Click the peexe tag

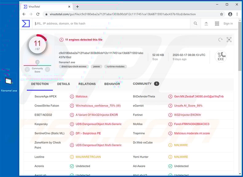96,66
